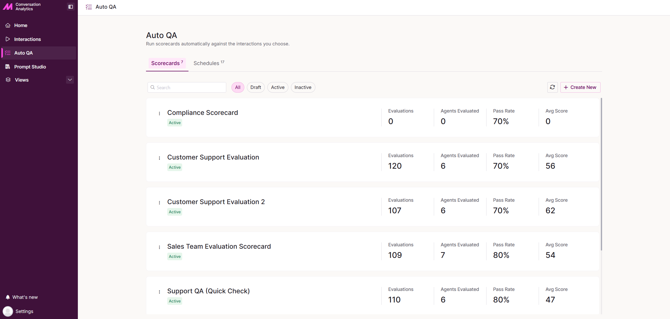Click the Auto QA header breadcrumb title
This screenshot has width=670, height=319.
[106, 7]
